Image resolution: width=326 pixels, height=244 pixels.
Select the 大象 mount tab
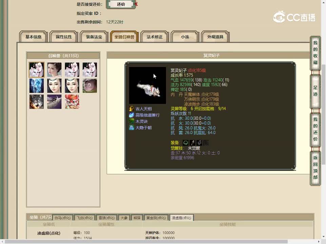pyautogui.click(x=124, y=218)
